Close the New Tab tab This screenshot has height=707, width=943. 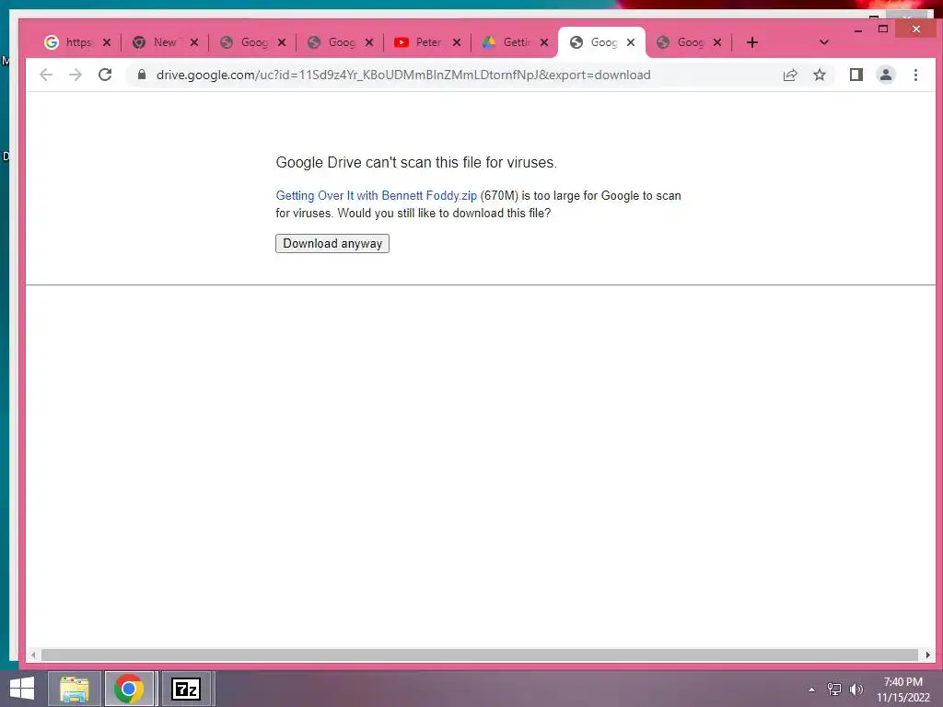click(194, 42)
